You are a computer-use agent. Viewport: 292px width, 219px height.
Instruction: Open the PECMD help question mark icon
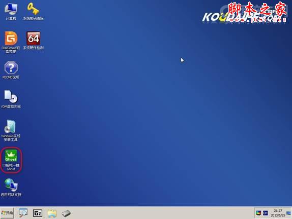pyautogui.click(x=11, y=70)
